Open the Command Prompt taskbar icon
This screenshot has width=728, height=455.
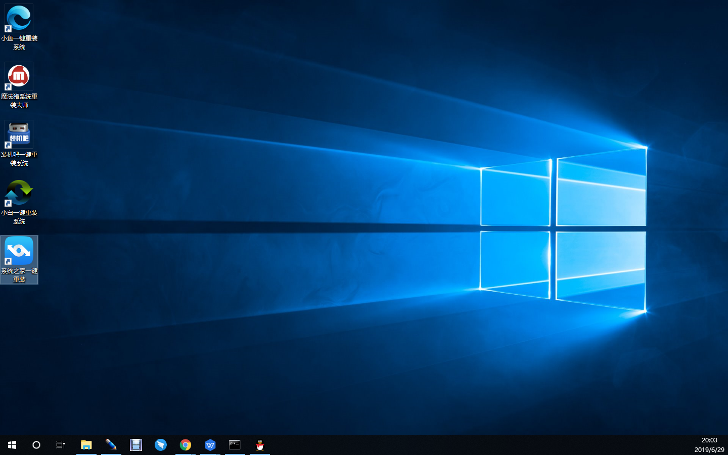point(235,445)
